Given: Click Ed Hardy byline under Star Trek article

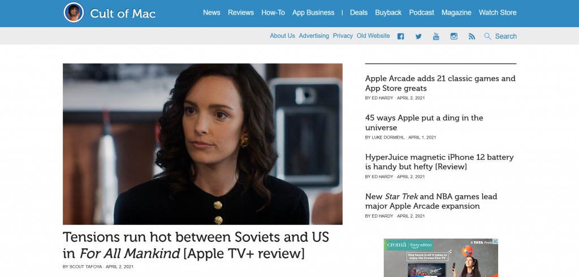Looking at the screenshot, I should click(x=382, y=216).
